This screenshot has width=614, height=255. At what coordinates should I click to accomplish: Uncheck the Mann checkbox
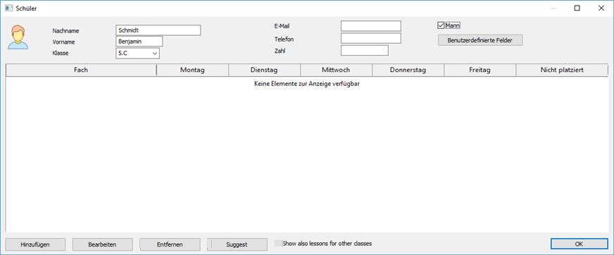[441, 25]
